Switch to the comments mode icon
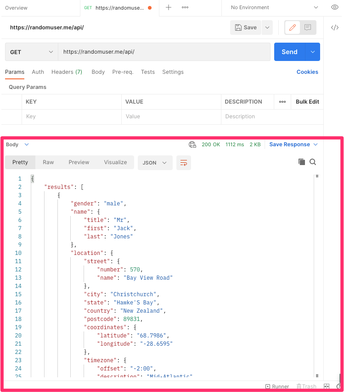The height and width of the screenshot is (392, 344). 308,28
